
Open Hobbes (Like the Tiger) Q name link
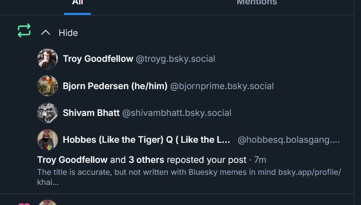pos(146,140)
